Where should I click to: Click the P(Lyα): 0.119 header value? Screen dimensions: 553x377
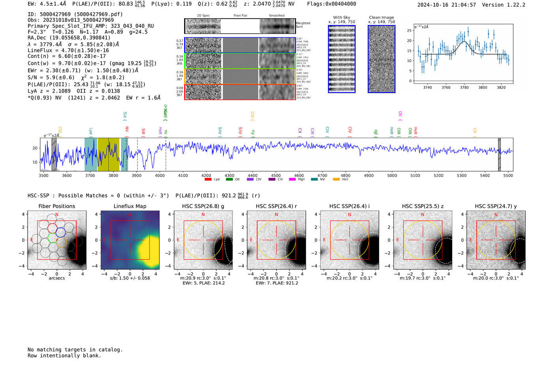(171, 4)
